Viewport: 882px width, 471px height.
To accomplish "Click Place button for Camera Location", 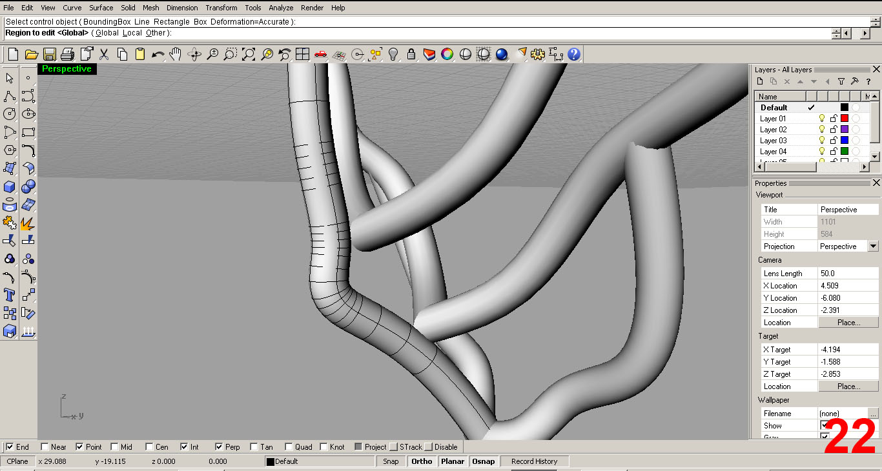I will tap(848, 323).
